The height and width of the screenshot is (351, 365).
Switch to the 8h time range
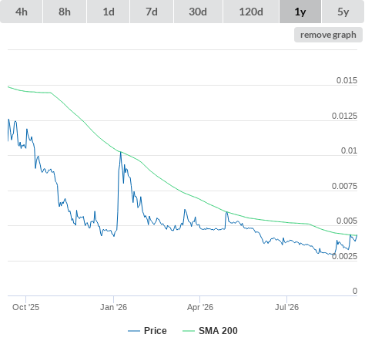65,12
